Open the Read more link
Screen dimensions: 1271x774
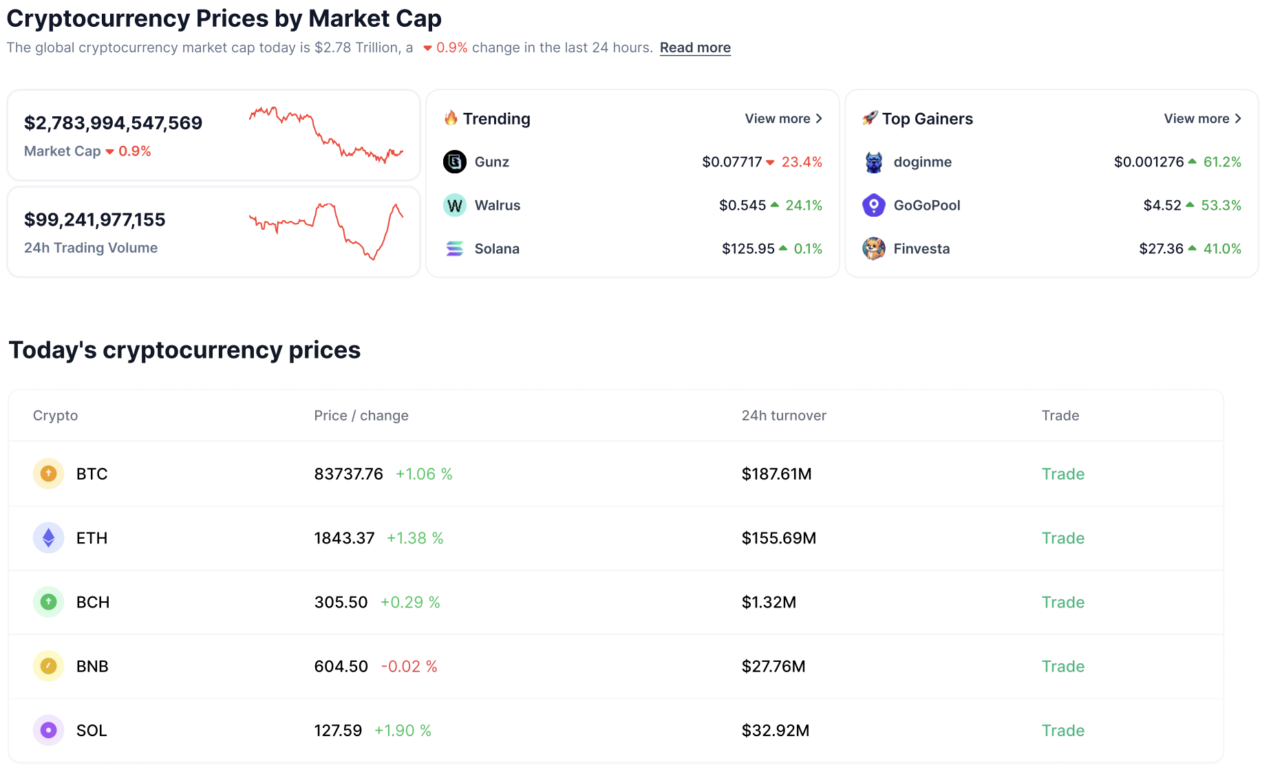point(695,47)
